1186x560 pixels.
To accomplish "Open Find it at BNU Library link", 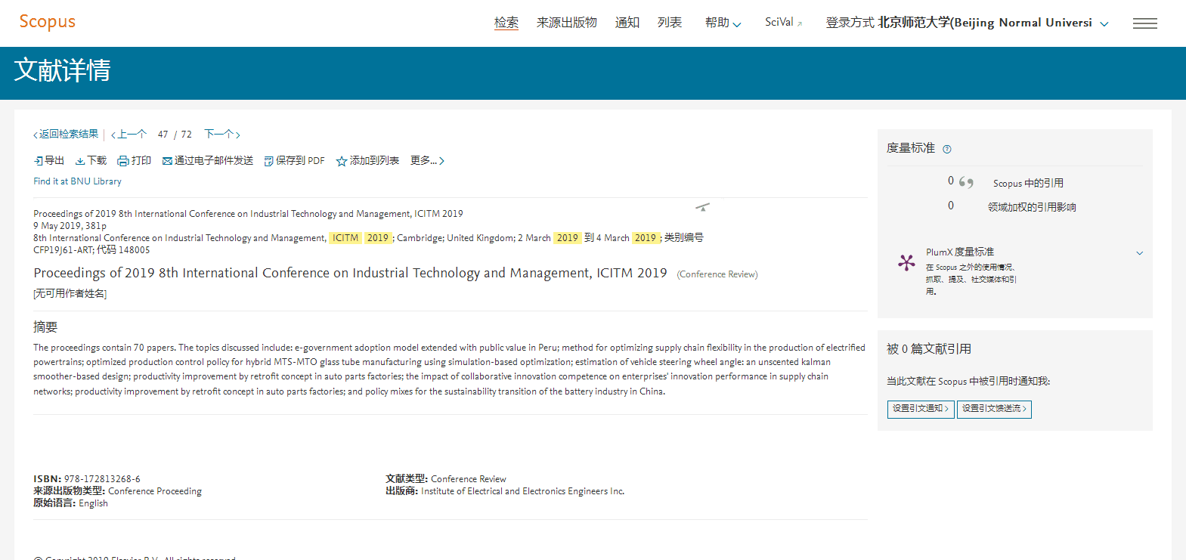I will click(x=77, y=181).
